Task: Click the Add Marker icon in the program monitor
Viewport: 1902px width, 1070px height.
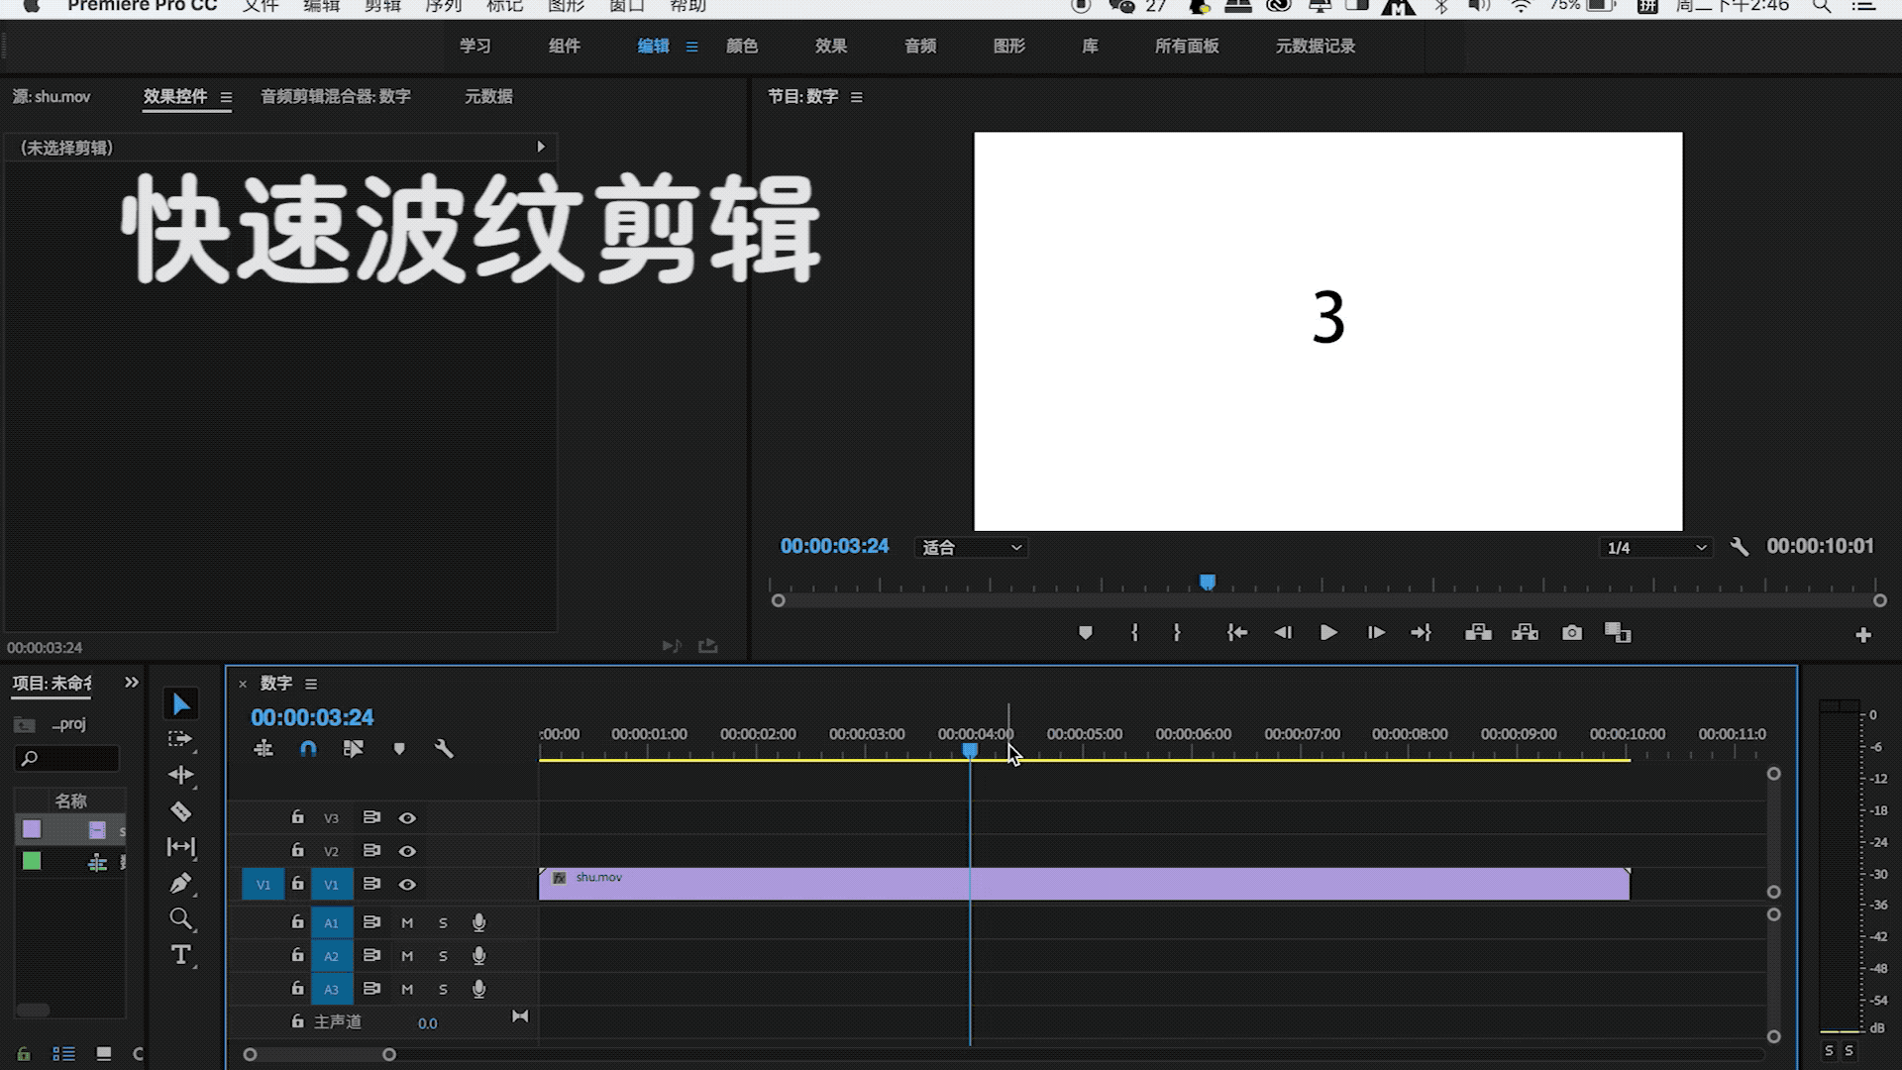Action: tap(1085, 632)
